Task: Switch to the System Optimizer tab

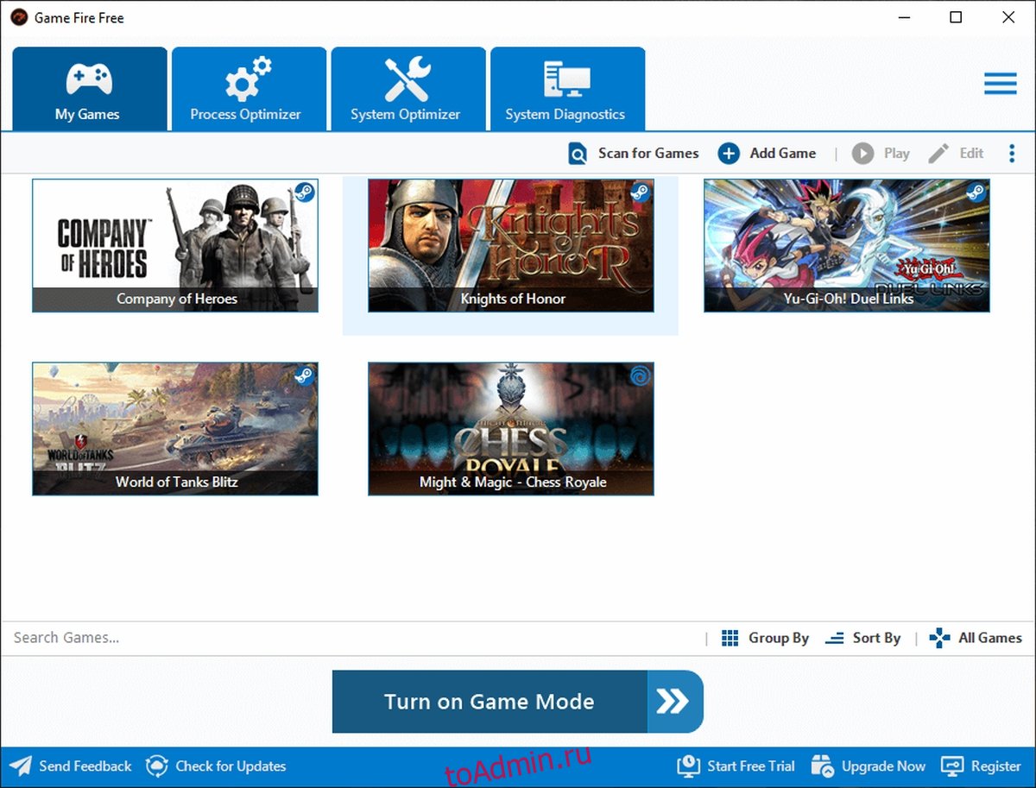Action: coord(407,89)
